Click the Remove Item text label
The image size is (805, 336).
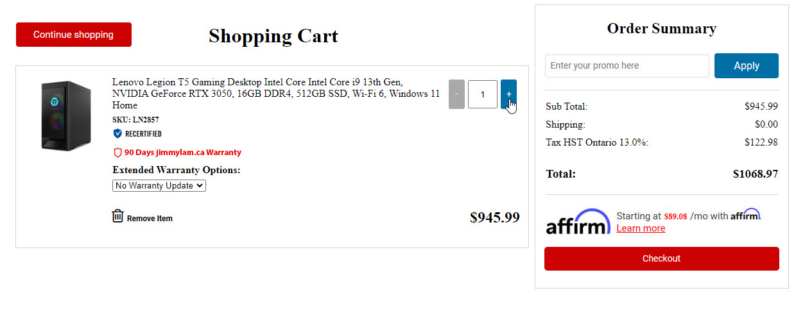point(150,219)
